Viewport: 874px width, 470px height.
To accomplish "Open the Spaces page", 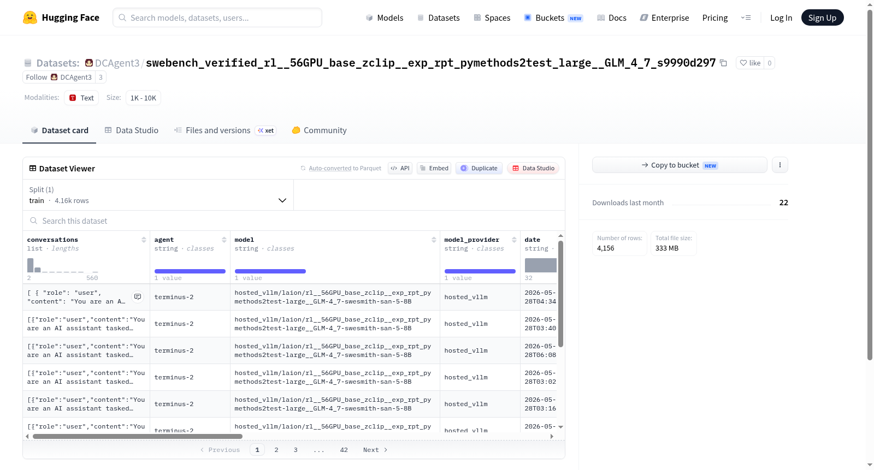I will (x=492, y=17).
